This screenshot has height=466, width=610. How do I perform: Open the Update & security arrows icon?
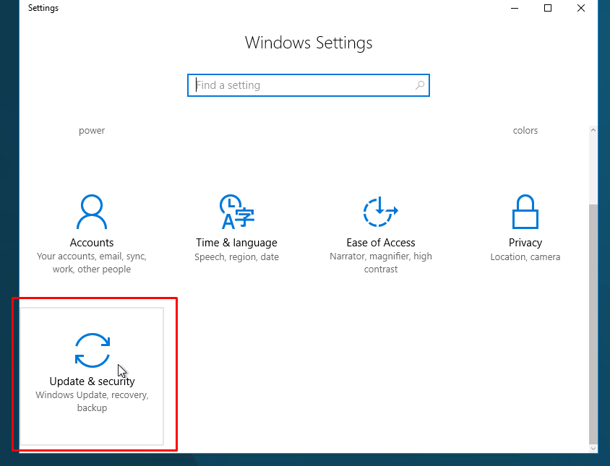coord(93,350)
